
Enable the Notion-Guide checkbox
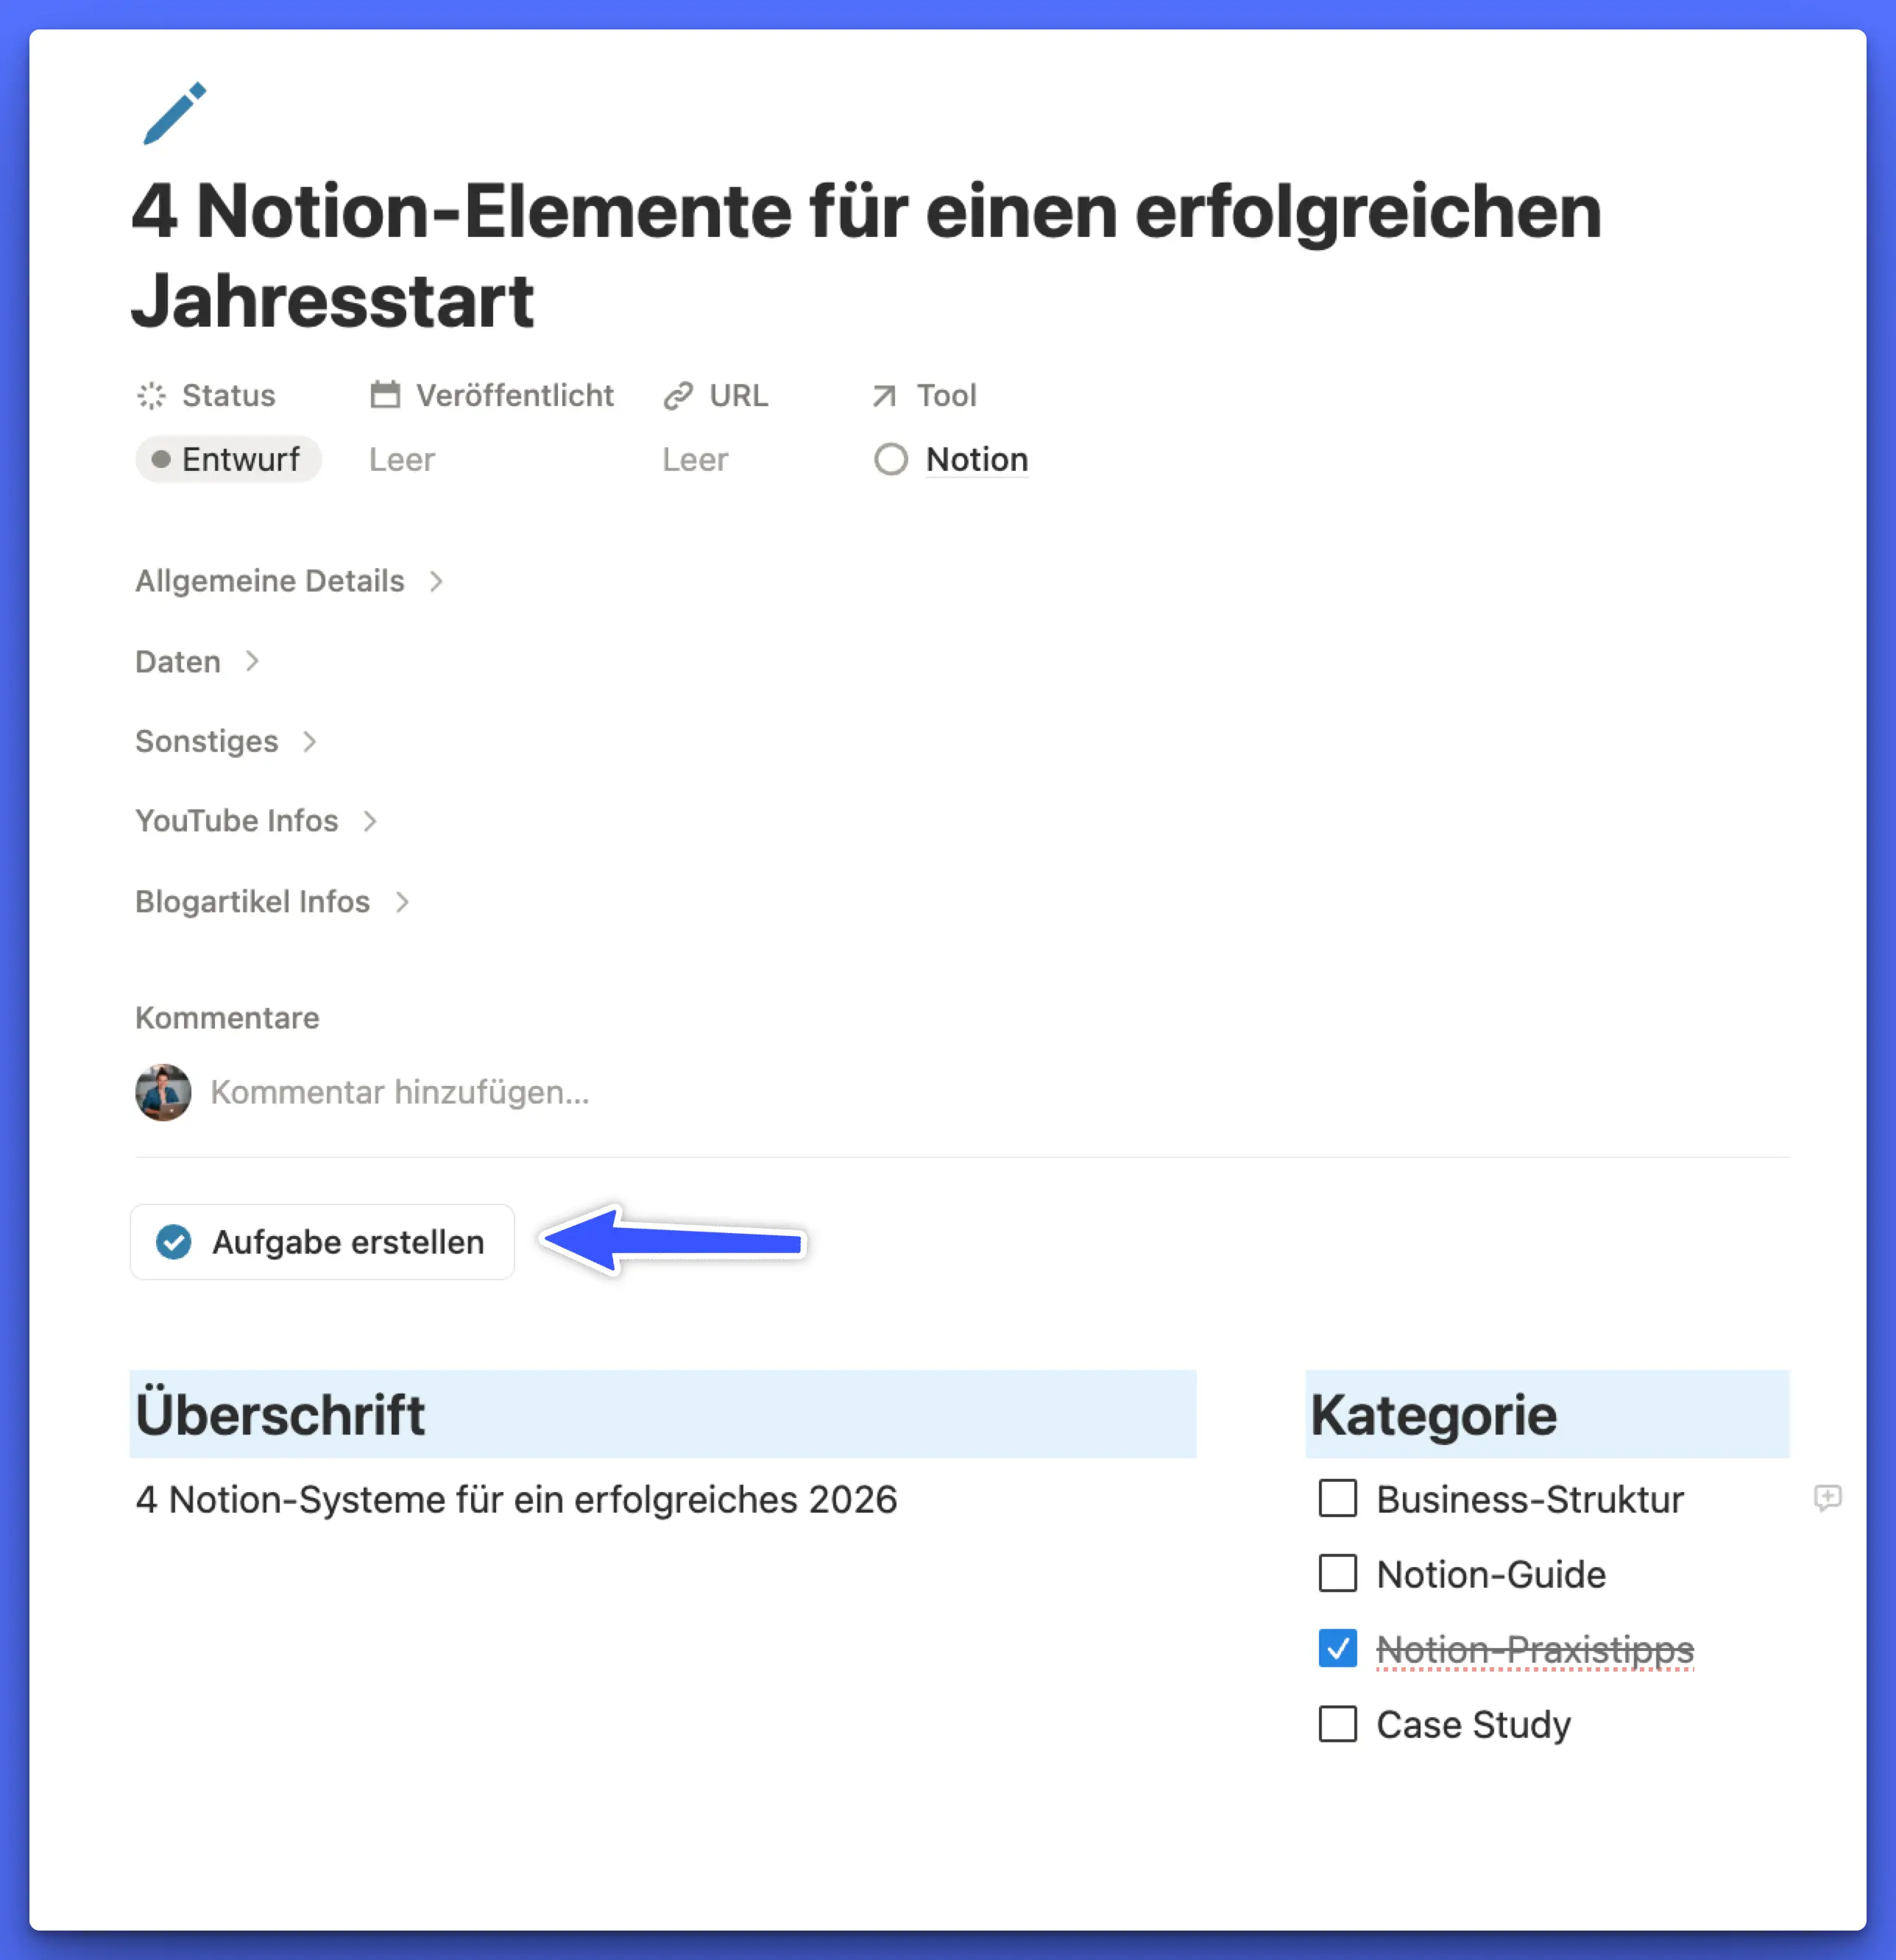click(1337, 1574)
